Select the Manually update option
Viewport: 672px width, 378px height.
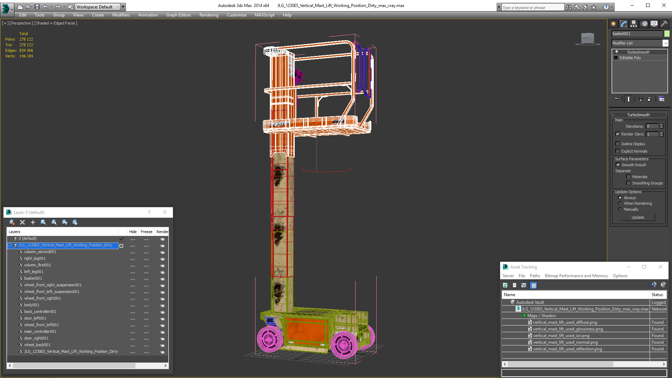620,209
